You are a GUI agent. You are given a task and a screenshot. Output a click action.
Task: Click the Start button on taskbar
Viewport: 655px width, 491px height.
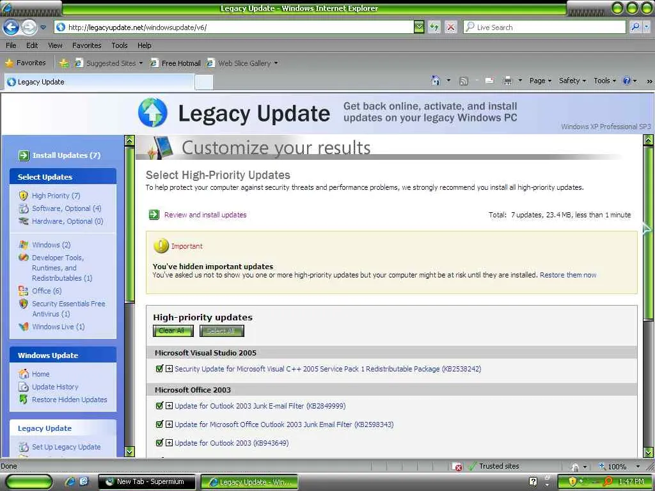tap(29, 482)
